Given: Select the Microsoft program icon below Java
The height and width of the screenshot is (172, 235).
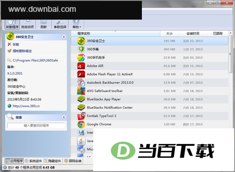Looking at the screenshot, I should [x=81, y=149].
